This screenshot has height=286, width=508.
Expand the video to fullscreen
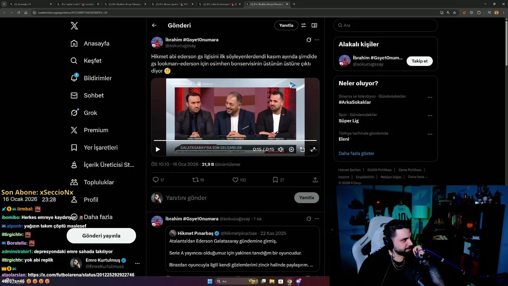coord(313,149)
